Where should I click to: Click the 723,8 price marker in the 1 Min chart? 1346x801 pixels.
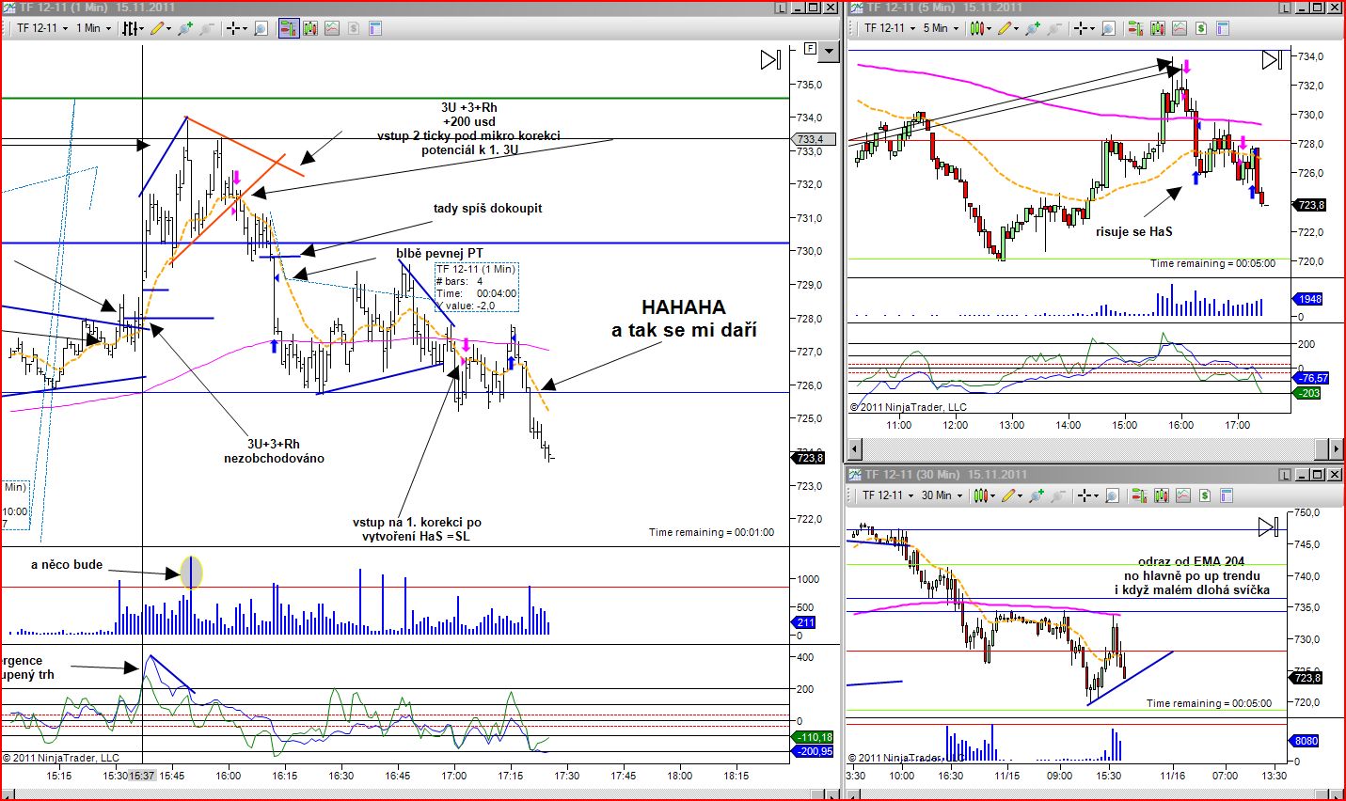click(x=809, y=458)
